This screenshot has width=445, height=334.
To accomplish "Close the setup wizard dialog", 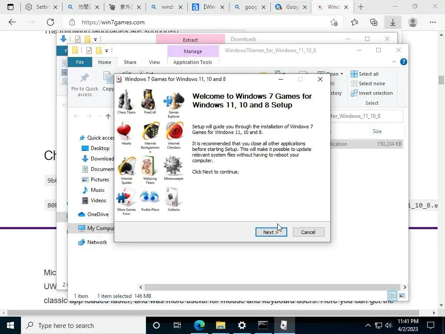I will 320,79.
